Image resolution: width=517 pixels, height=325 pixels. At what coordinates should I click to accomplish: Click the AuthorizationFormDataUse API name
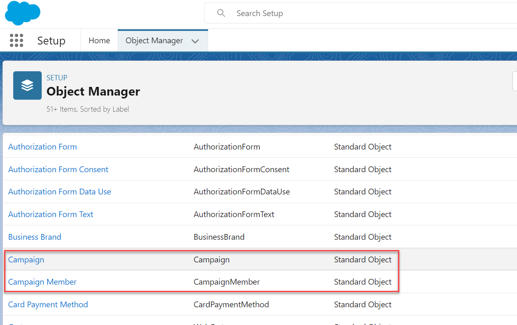[242, 192]
